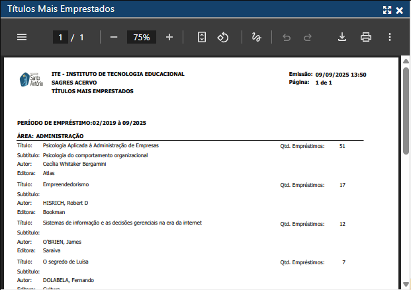Click the Santo Antônio logo in report
This screenshot has height=290, width=411.
coord(31,80)
